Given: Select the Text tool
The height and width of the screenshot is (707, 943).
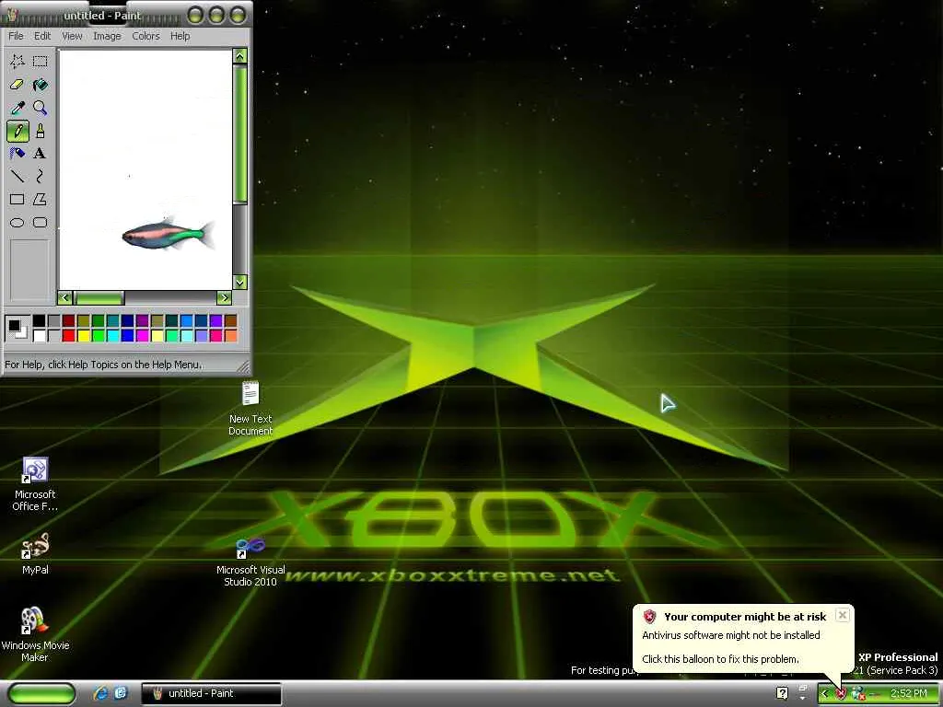Looking at the screenshot, I should pyautogui.click(x=41, y=154).
